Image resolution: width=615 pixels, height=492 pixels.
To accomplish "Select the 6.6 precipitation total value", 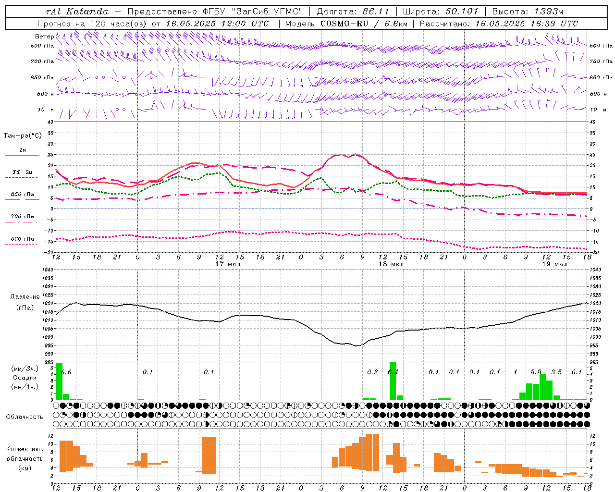I will (x=66, y=372).
